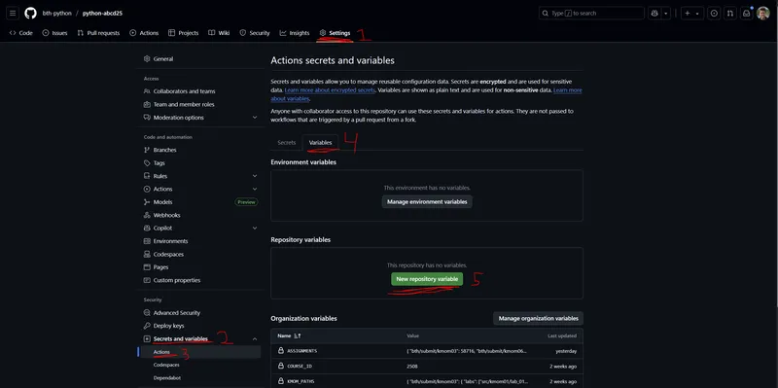
Task: Click the GitHub Octocat logo
Action: [31, 14]
